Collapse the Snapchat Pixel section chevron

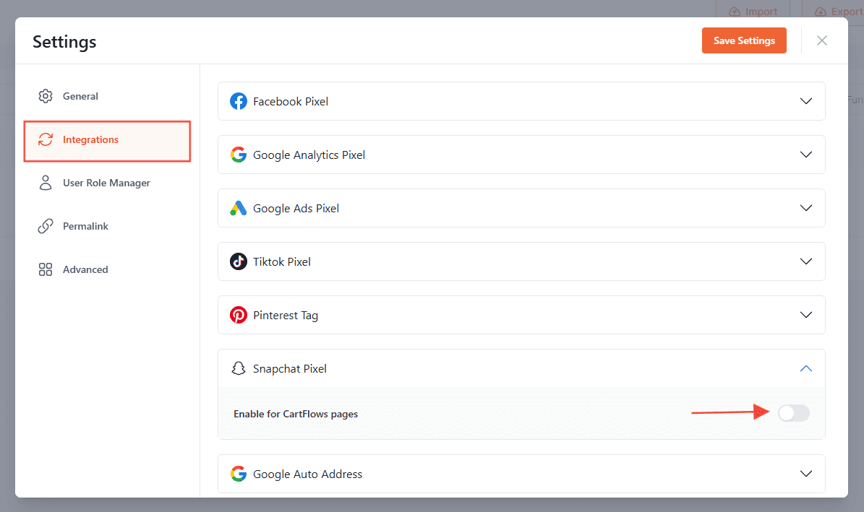806,368
